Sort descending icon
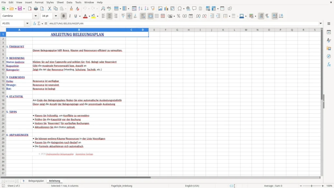334x188 pixels. [146, 8]
